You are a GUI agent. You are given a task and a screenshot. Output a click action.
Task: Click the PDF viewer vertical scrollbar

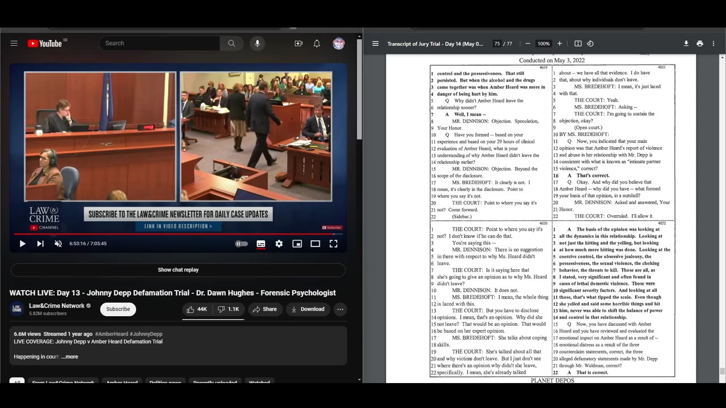(722, 371)
